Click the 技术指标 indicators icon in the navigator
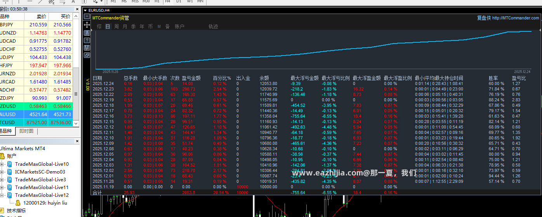 (x=3, y=210)
